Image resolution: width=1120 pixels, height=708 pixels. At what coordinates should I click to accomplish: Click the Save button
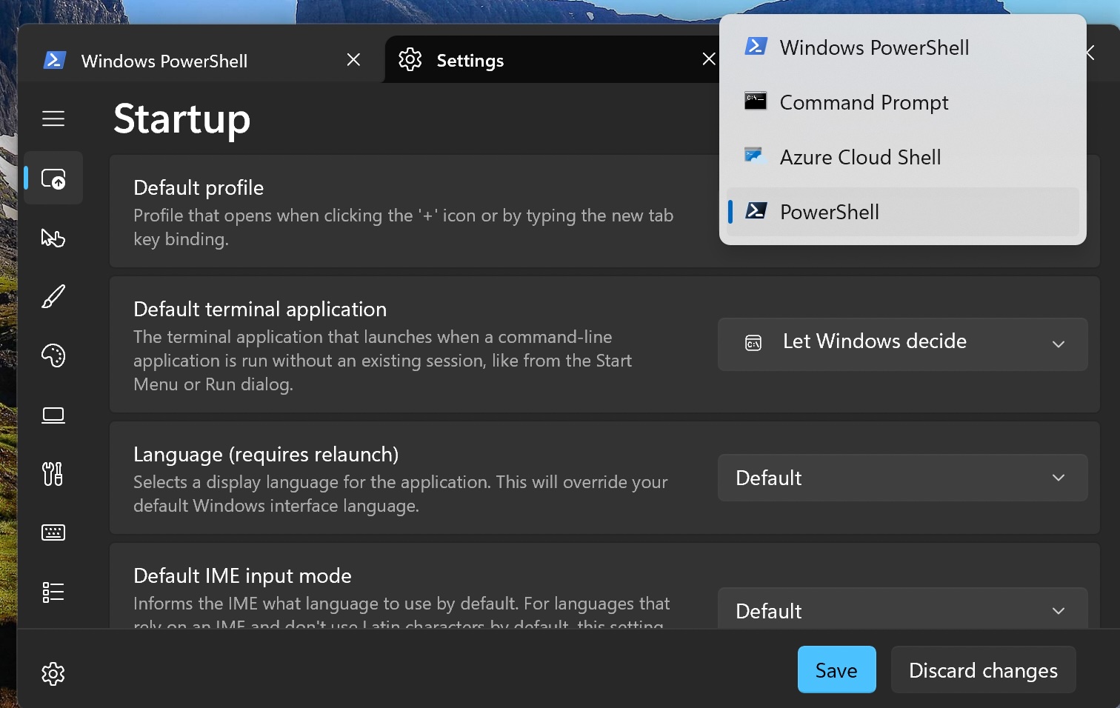[836, 669]
